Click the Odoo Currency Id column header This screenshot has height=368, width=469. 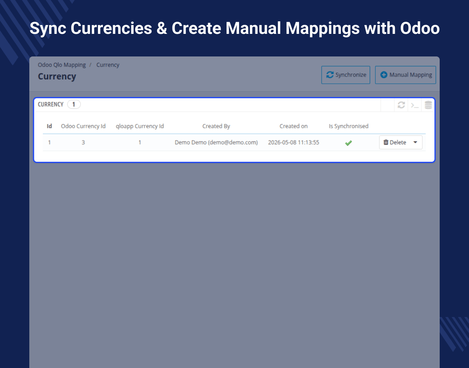83,126
